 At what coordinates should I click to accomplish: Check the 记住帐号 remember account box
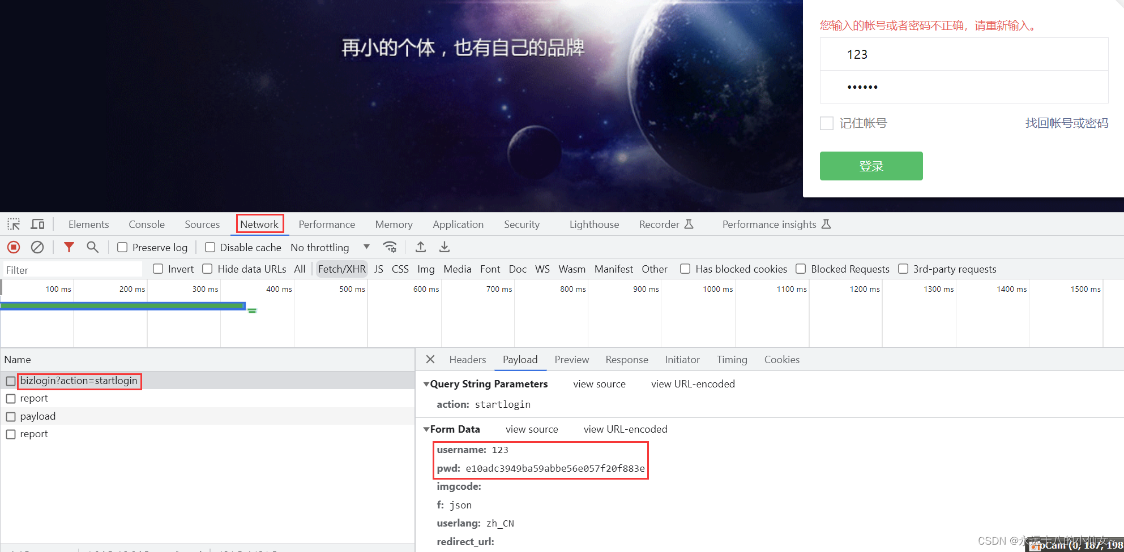(827, 123)
